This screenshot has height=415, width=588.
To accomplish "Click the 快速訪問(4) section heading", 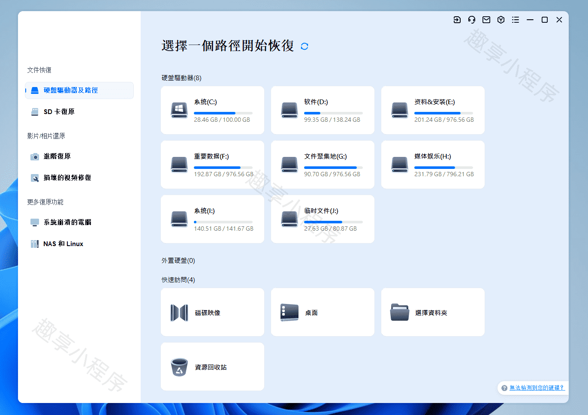I will [178, 280].
